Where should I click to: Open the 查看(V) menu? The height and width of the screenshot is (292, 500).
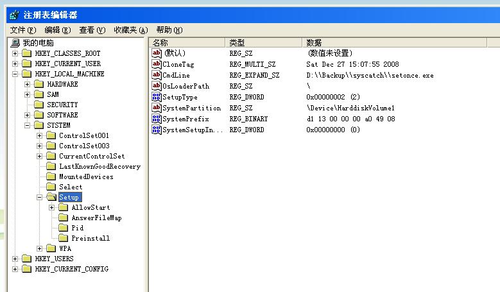click(x=92, y=30)
